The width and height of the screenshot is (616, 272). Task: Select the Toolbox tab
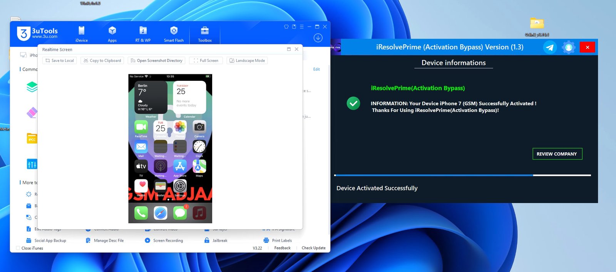point(205,34)
